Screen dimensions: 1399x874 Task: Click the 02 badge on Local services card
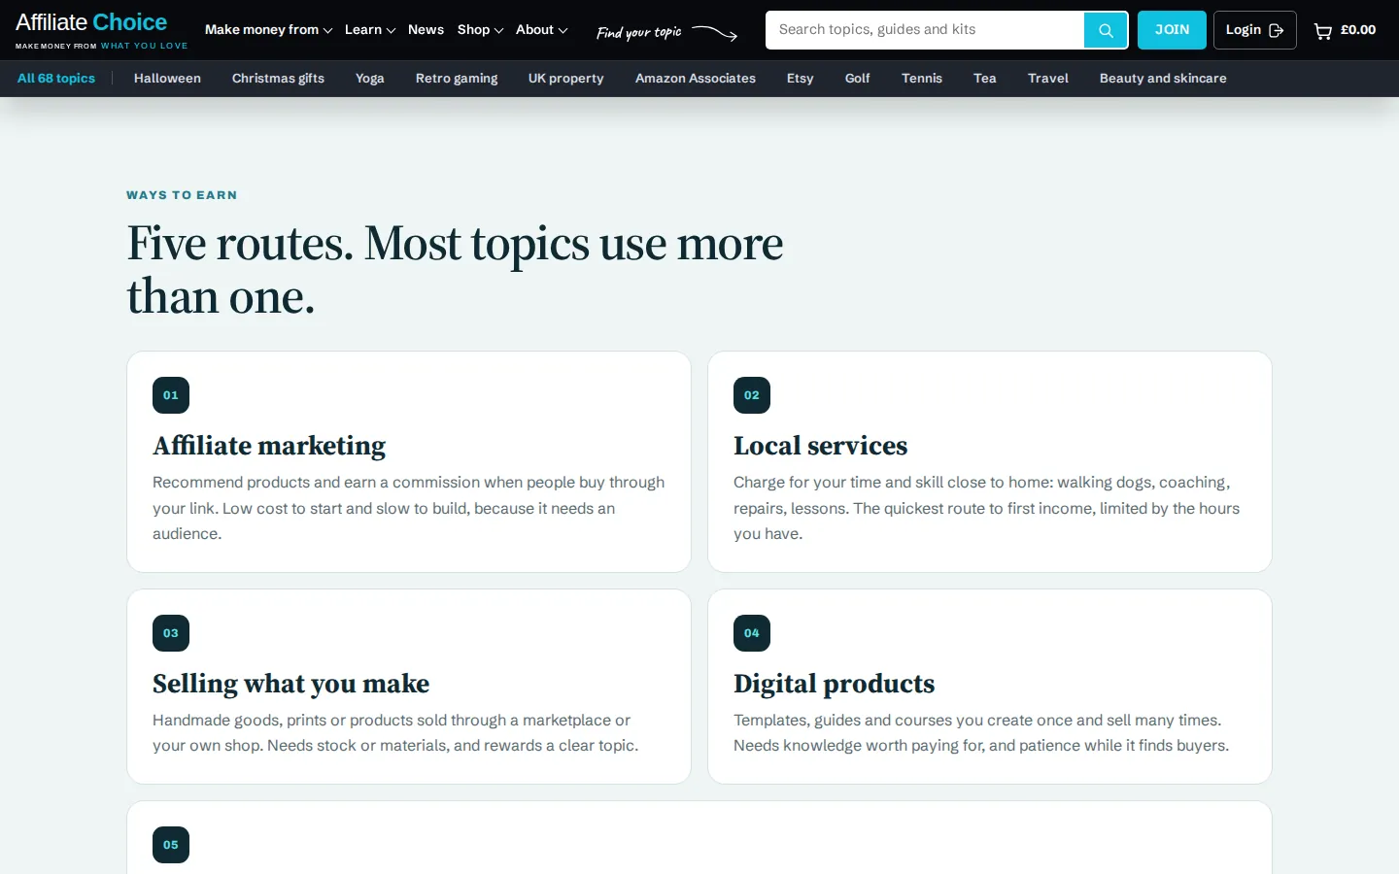pyautogui.click(x=752, y=395)
